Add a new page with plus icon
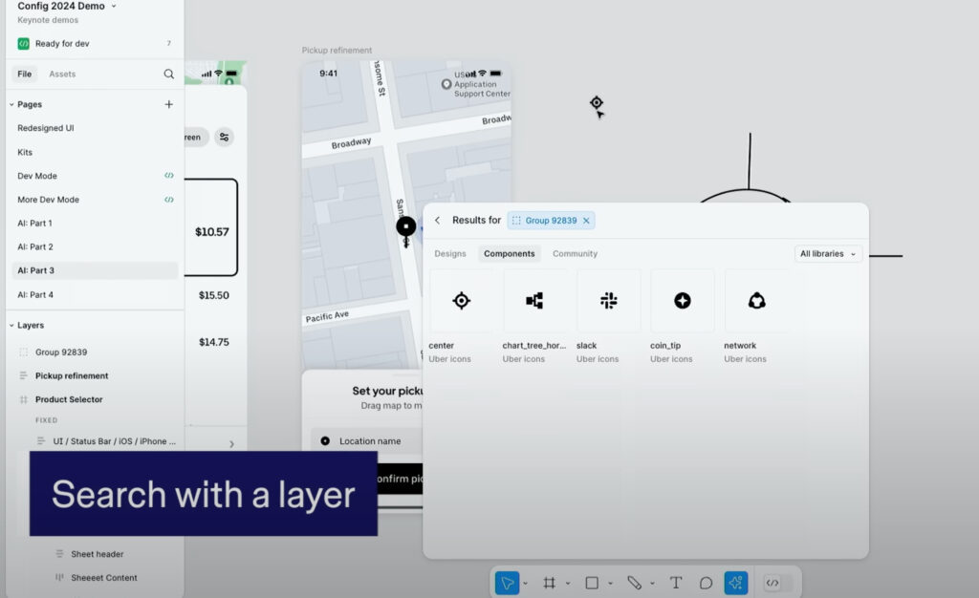This screenshot has width=979, height=598. pyautogui.click(x=169, y=104)
